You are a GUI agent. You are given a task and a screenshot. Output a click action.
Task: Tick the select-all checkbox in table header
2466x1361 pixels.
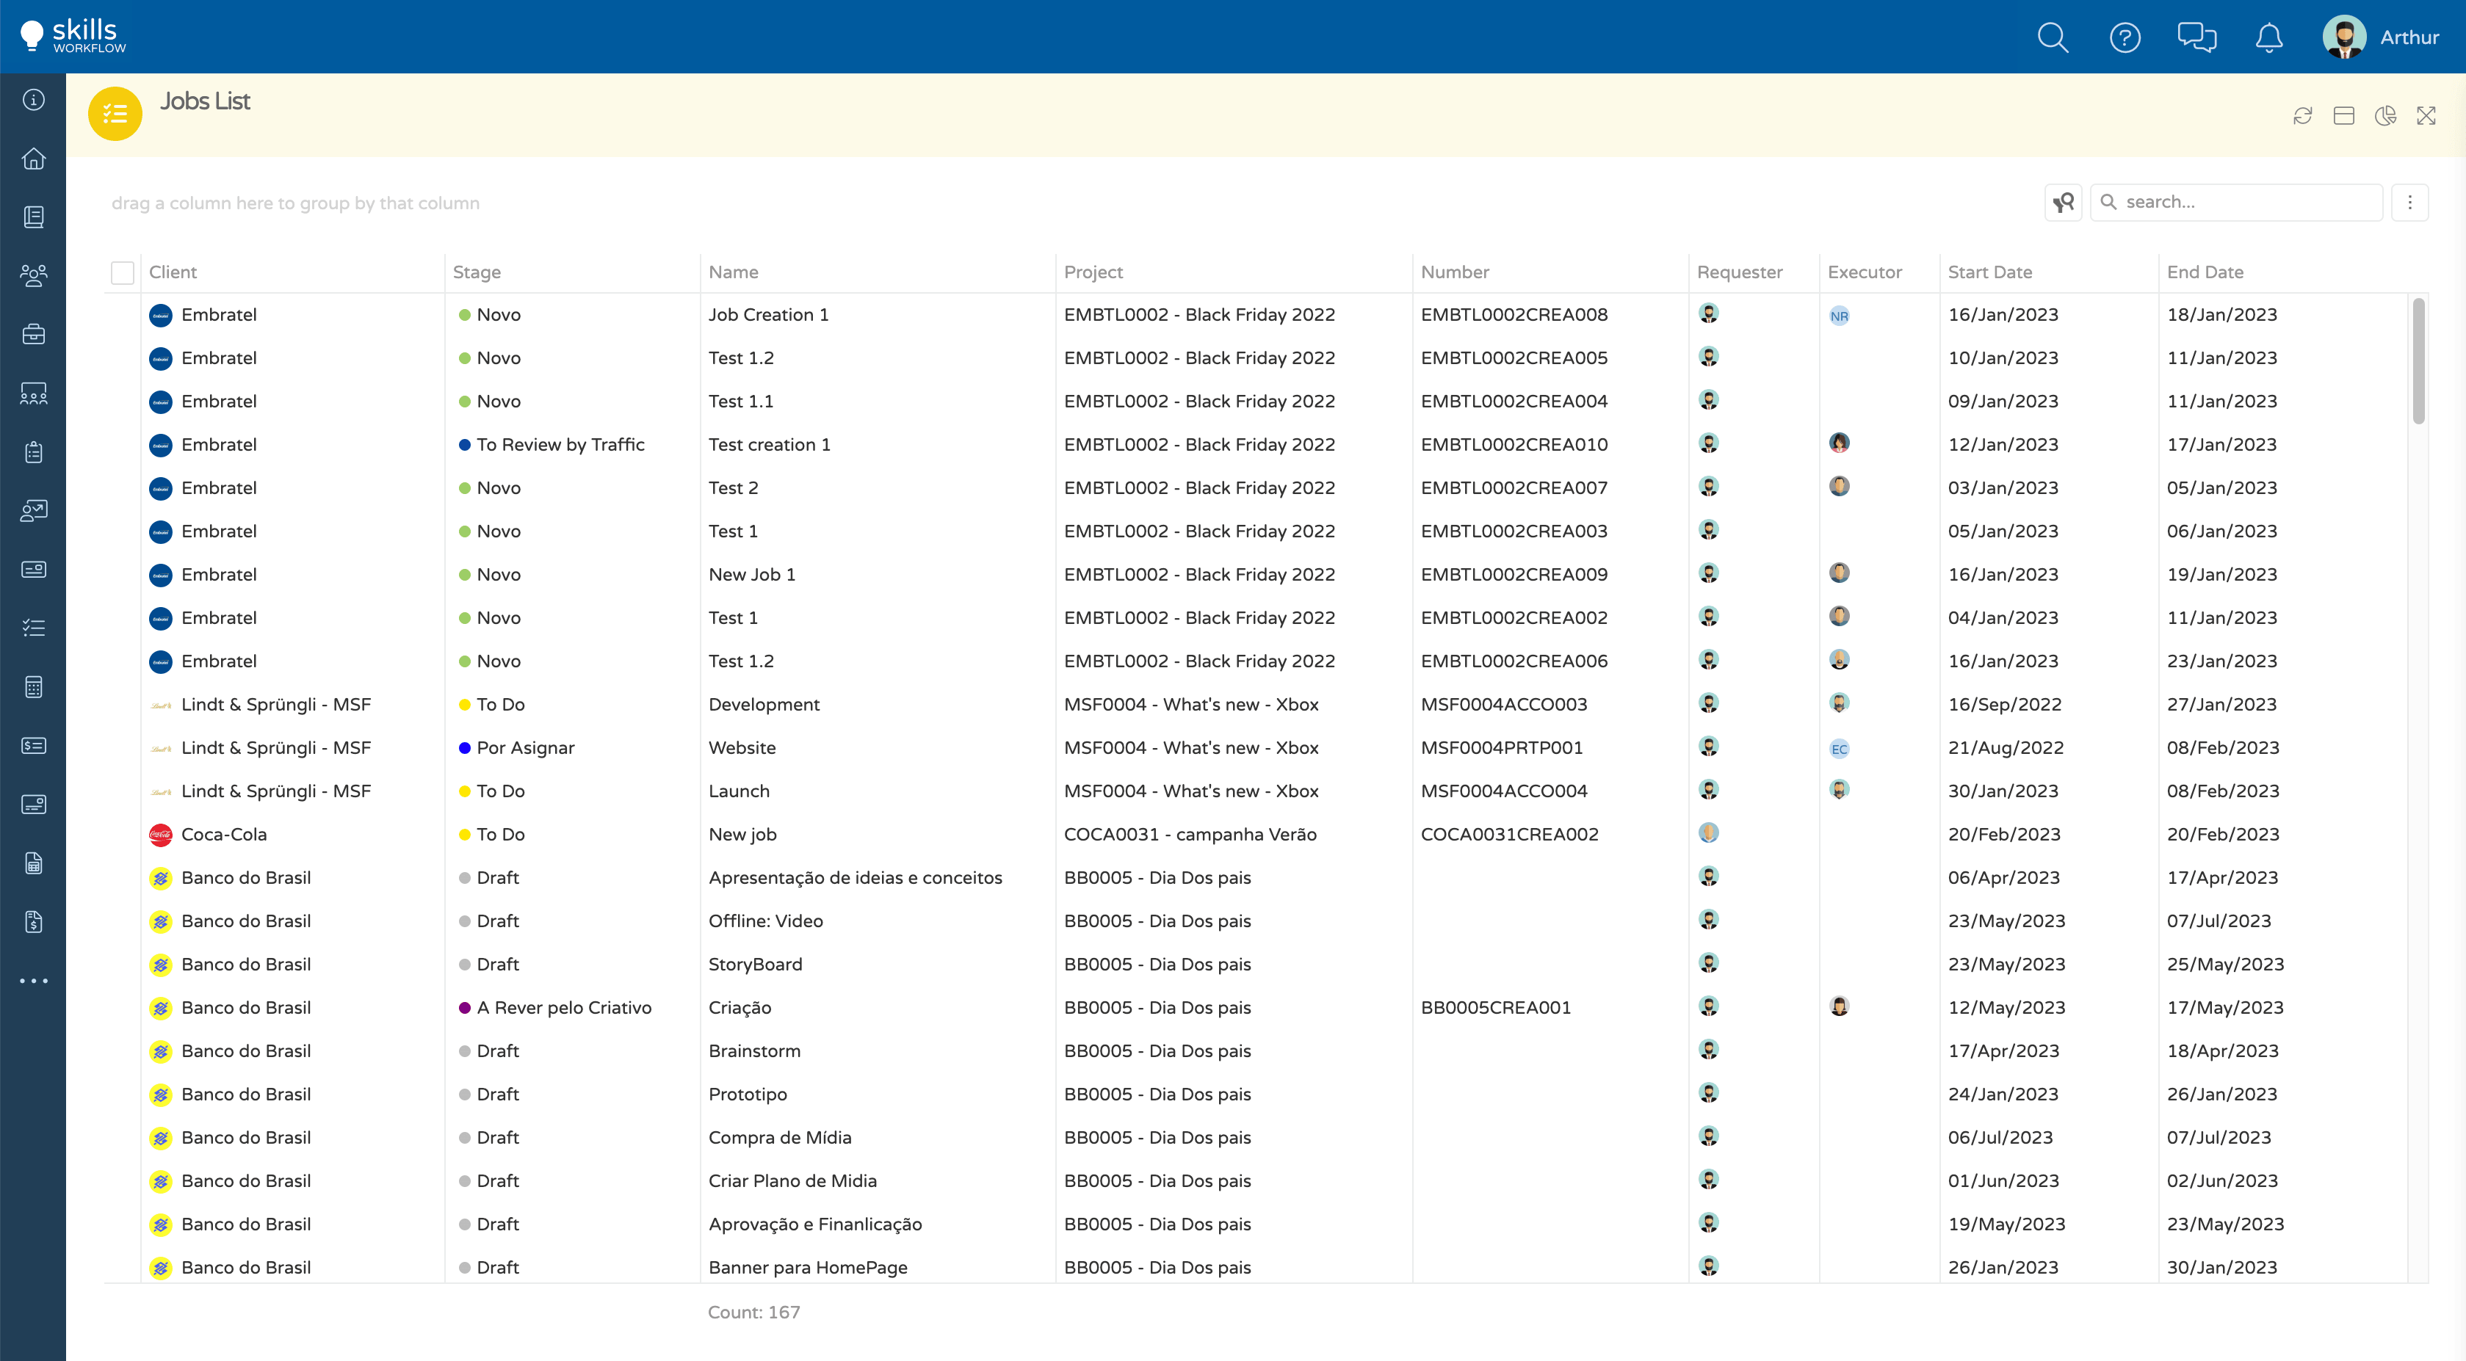click(x=123, y=273)
